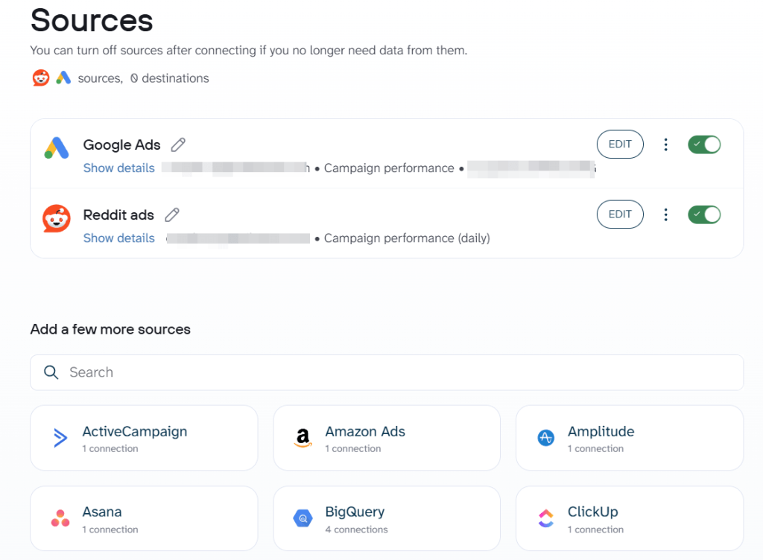The height and width of the screenshot is (560, 763).
Task: Select the Amazon Ads source icon
Action: pos(303,438)
